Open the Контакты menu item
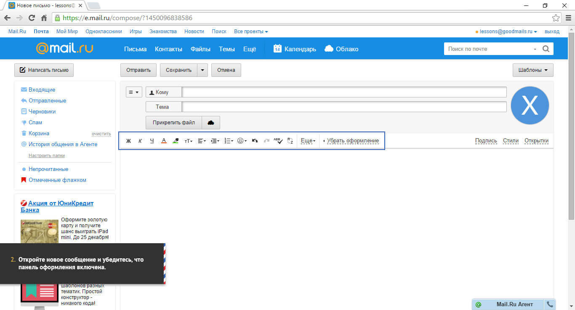Screen dimensions: 575x310 168,49
